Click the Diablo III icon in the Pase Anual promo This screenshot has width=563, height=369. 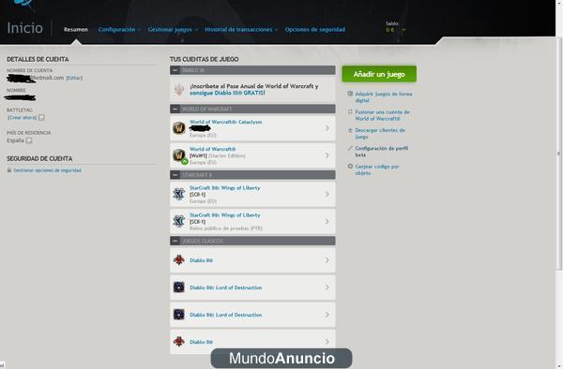pyautogui.click(x=179, y=90)
